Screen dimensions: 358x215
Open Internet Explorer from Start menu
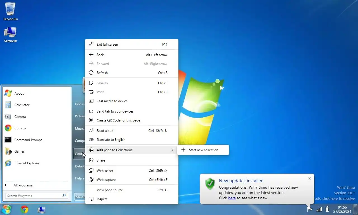[37, 163]
